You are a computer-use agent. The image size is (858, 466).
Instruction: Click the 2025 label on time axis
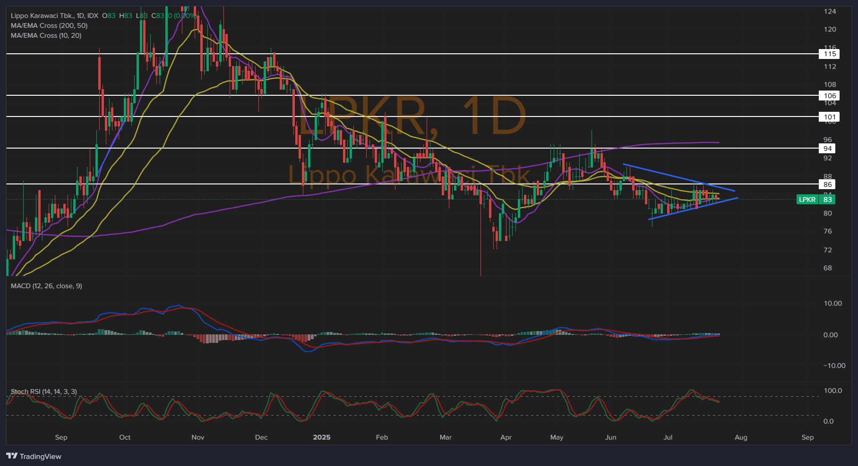point(322,437)
